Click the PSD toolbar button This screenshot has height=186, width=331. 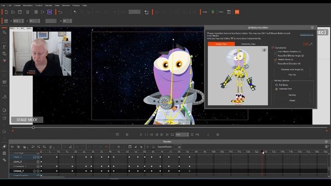[x=221, y=12]
